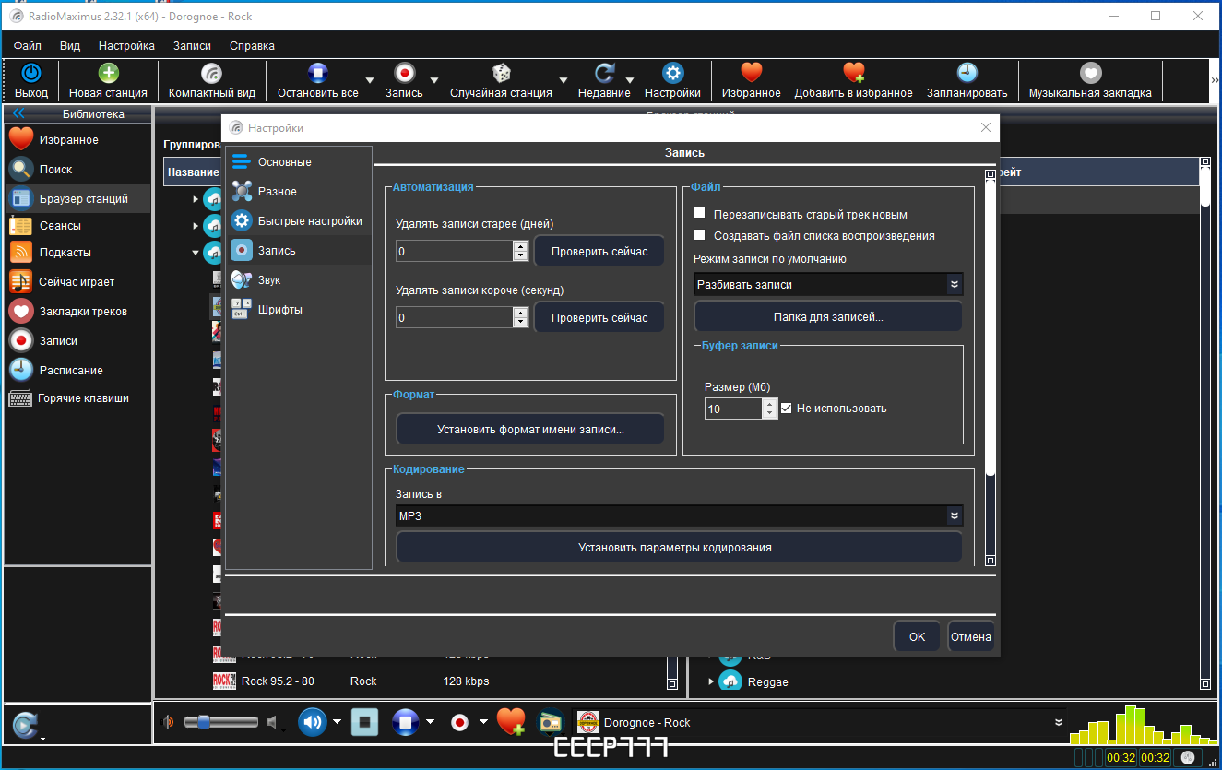Open the Записи menu
The image size is (1222, 770).
tap(192, 45)
